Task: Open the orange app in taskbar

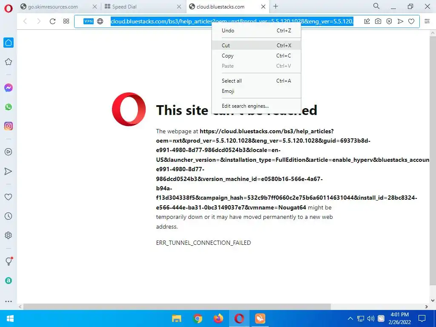Action: pos(260,318)
